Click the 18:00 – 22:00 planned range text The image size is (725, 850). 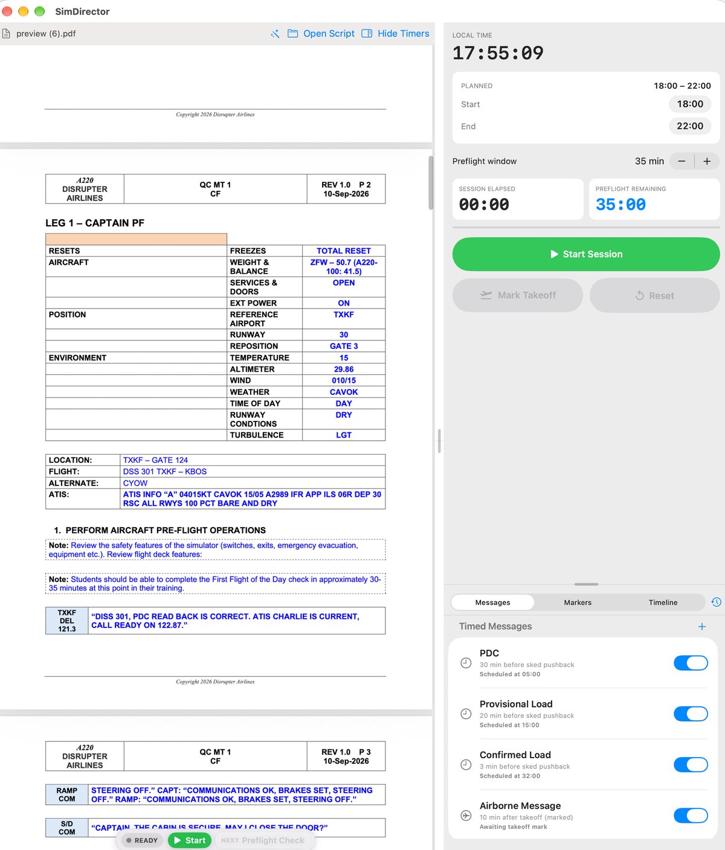682,86
